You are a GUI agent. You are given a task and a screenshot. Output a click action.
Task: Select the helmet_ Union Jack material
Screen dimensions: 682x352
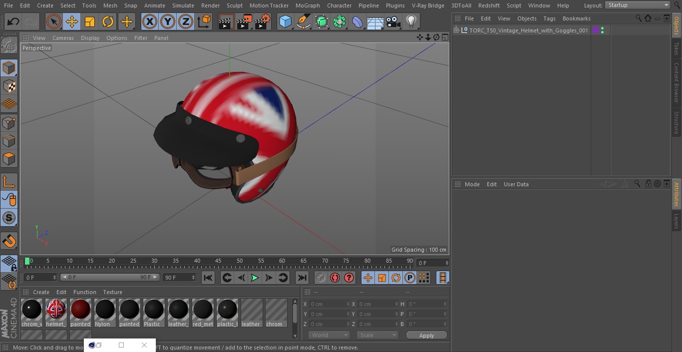56,313
